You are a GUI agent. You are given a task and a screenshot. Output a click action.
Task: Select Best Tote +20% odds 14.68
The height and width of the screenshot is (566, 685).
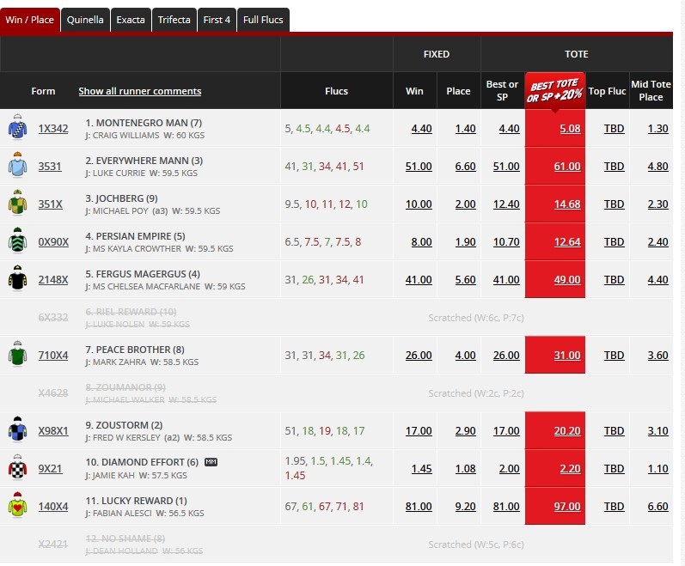[x=567, y=204]
